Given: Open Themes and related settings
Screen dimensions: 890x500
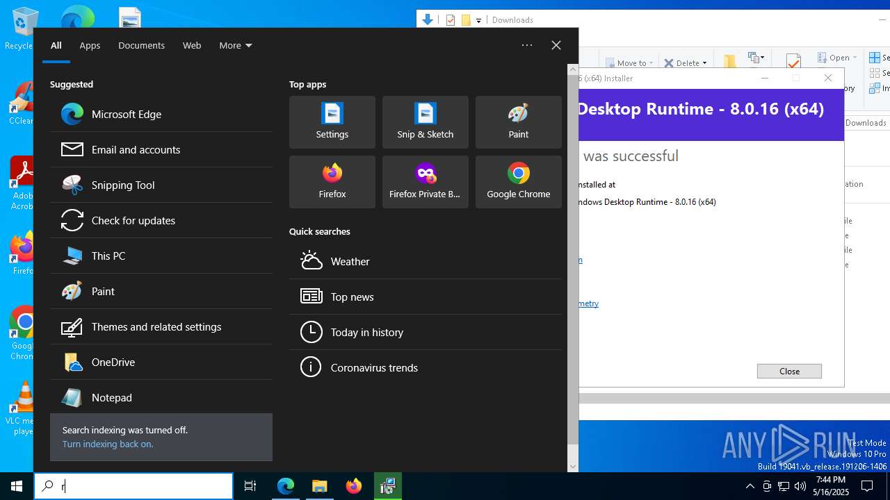Looking at the screenshot, I should click(161, 326).
